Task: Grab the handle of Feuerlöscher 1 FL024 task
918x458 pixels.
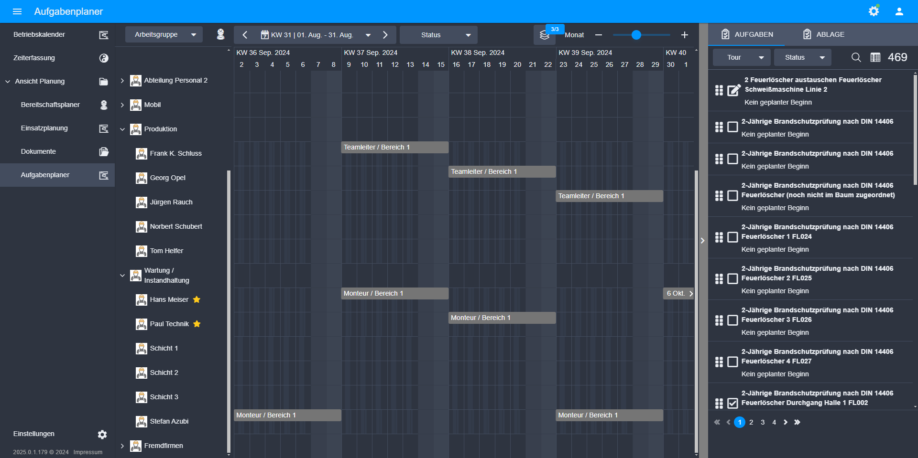Action: tap(719, 237)
